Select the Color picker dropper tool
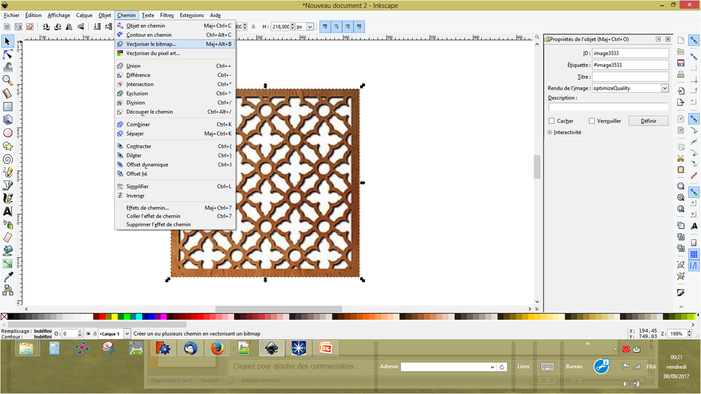Viewport: 701px width, 394px height. pos(7,277)
